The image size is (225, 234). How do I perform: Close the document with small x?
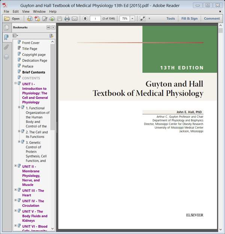[220, 11]
